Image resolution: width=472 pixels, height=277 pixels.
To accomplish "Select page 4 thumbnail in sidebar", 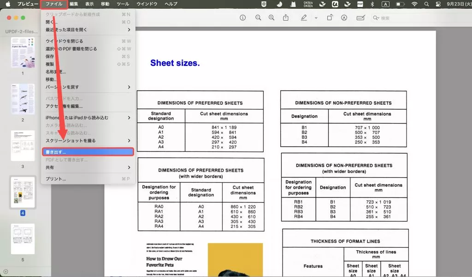I will coord(23,192).
